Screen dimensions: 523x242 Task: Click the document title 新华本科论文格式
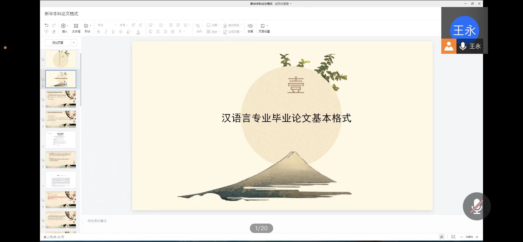pos(61,14)
